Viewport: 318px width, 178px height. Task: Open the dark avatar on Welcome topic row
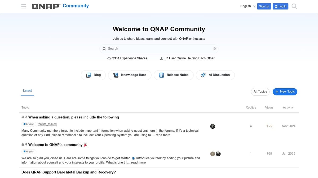pos(218,154)
